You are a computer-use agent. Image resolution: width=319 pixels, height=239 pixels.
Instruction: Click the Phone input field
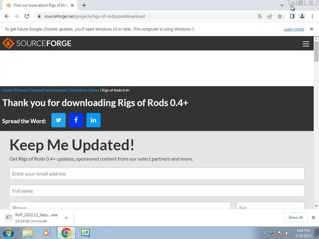coord(120,205)
